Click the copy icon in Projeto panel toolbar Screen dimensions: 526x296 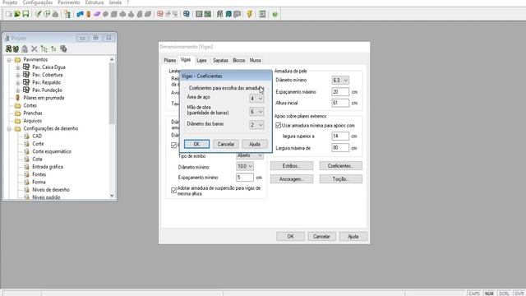coord(63,49)
